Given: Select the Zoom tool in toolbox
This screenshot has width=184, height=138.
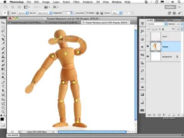Looking at the screenshot, I should click(3, 112).
